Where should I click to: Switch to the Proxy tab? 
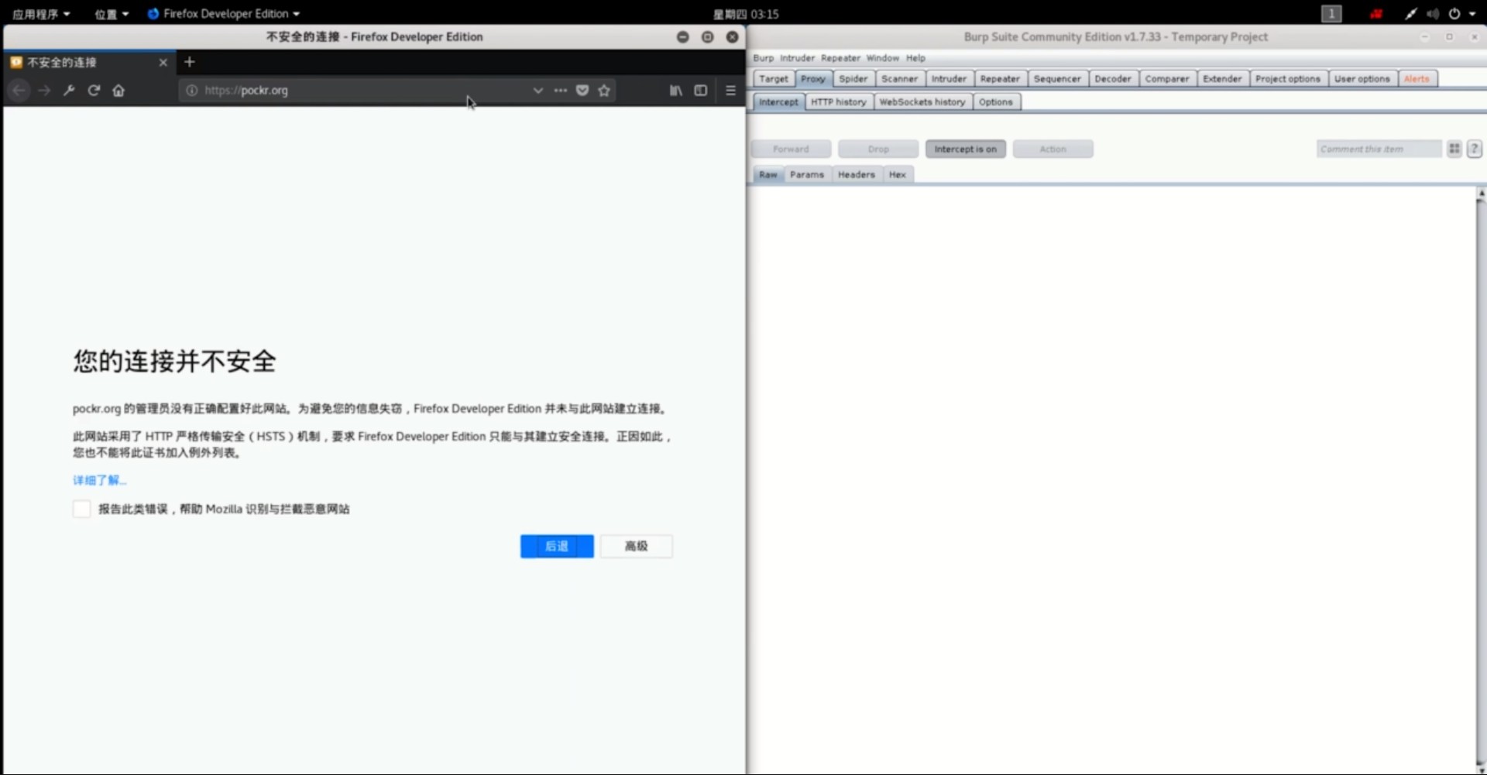coord(812,79)
